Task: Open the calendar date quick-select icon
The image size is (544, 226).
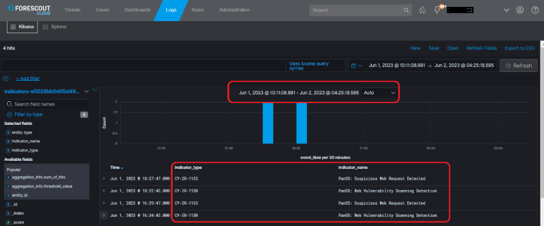Action: tap(356, 66)
